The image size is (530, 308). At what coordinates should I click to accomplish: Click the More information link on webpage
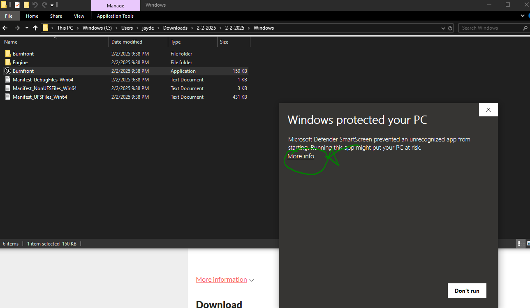coord(221,280)
